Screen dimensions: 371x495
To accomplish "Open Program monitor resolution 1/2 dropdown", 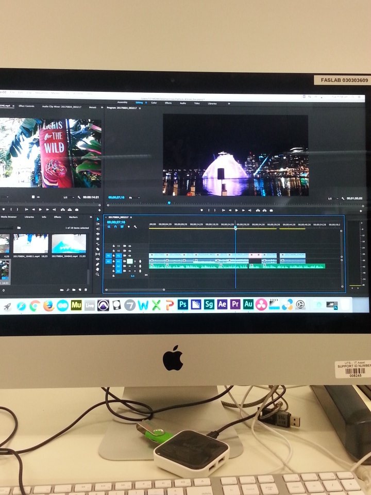I will click(333, 199).
